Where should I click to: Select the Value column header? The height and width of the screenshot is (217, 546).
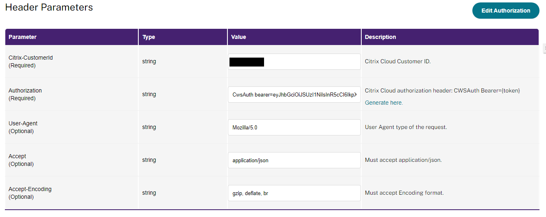[238, 37]
